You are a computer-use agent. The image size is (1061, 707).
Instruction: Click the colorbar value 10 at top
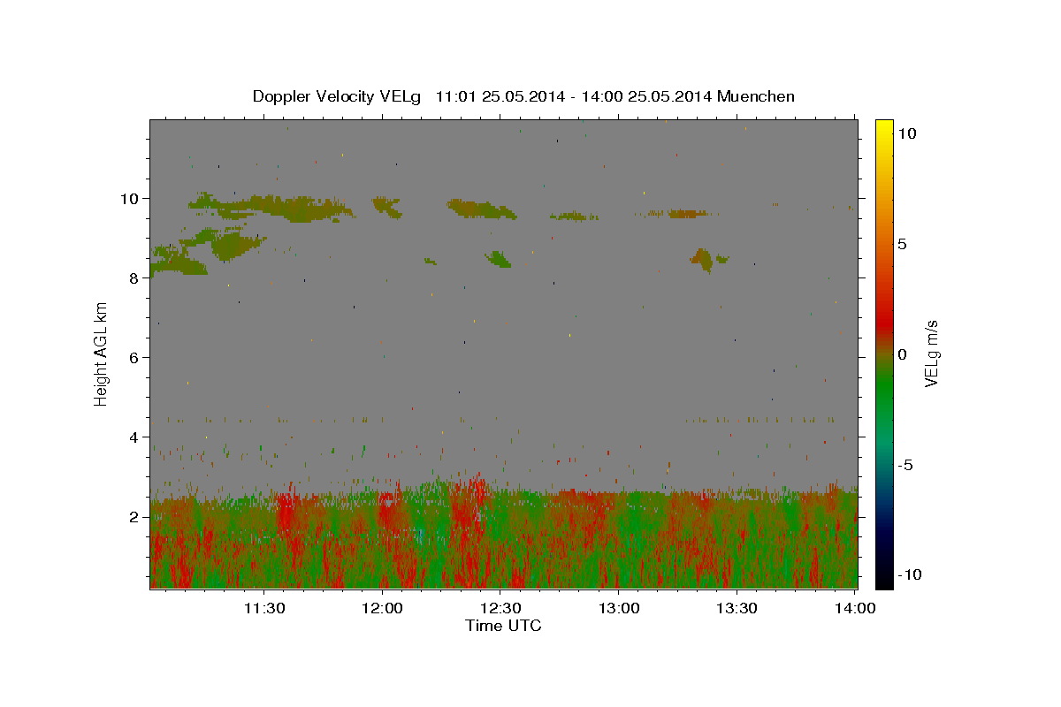(907, 133)
